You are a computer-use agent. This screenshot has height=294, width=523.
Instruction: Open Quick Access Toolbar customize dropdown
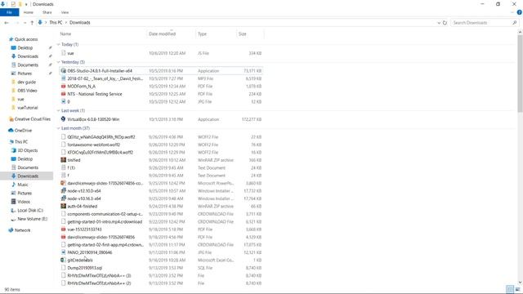[x=26, y=4]
